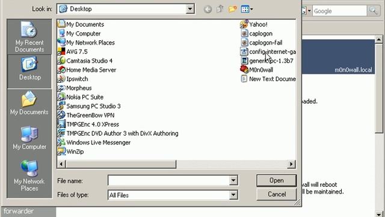The height and width of the screenshot is (217, 385).
Task: Click the file list horizontal scrollbar thumb
Action: click(x=121, y=164)
